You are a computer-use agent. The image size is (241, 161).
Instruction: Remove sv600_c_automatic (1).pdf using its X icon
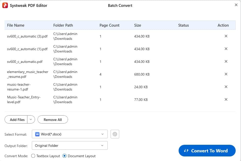coord(226,49)
